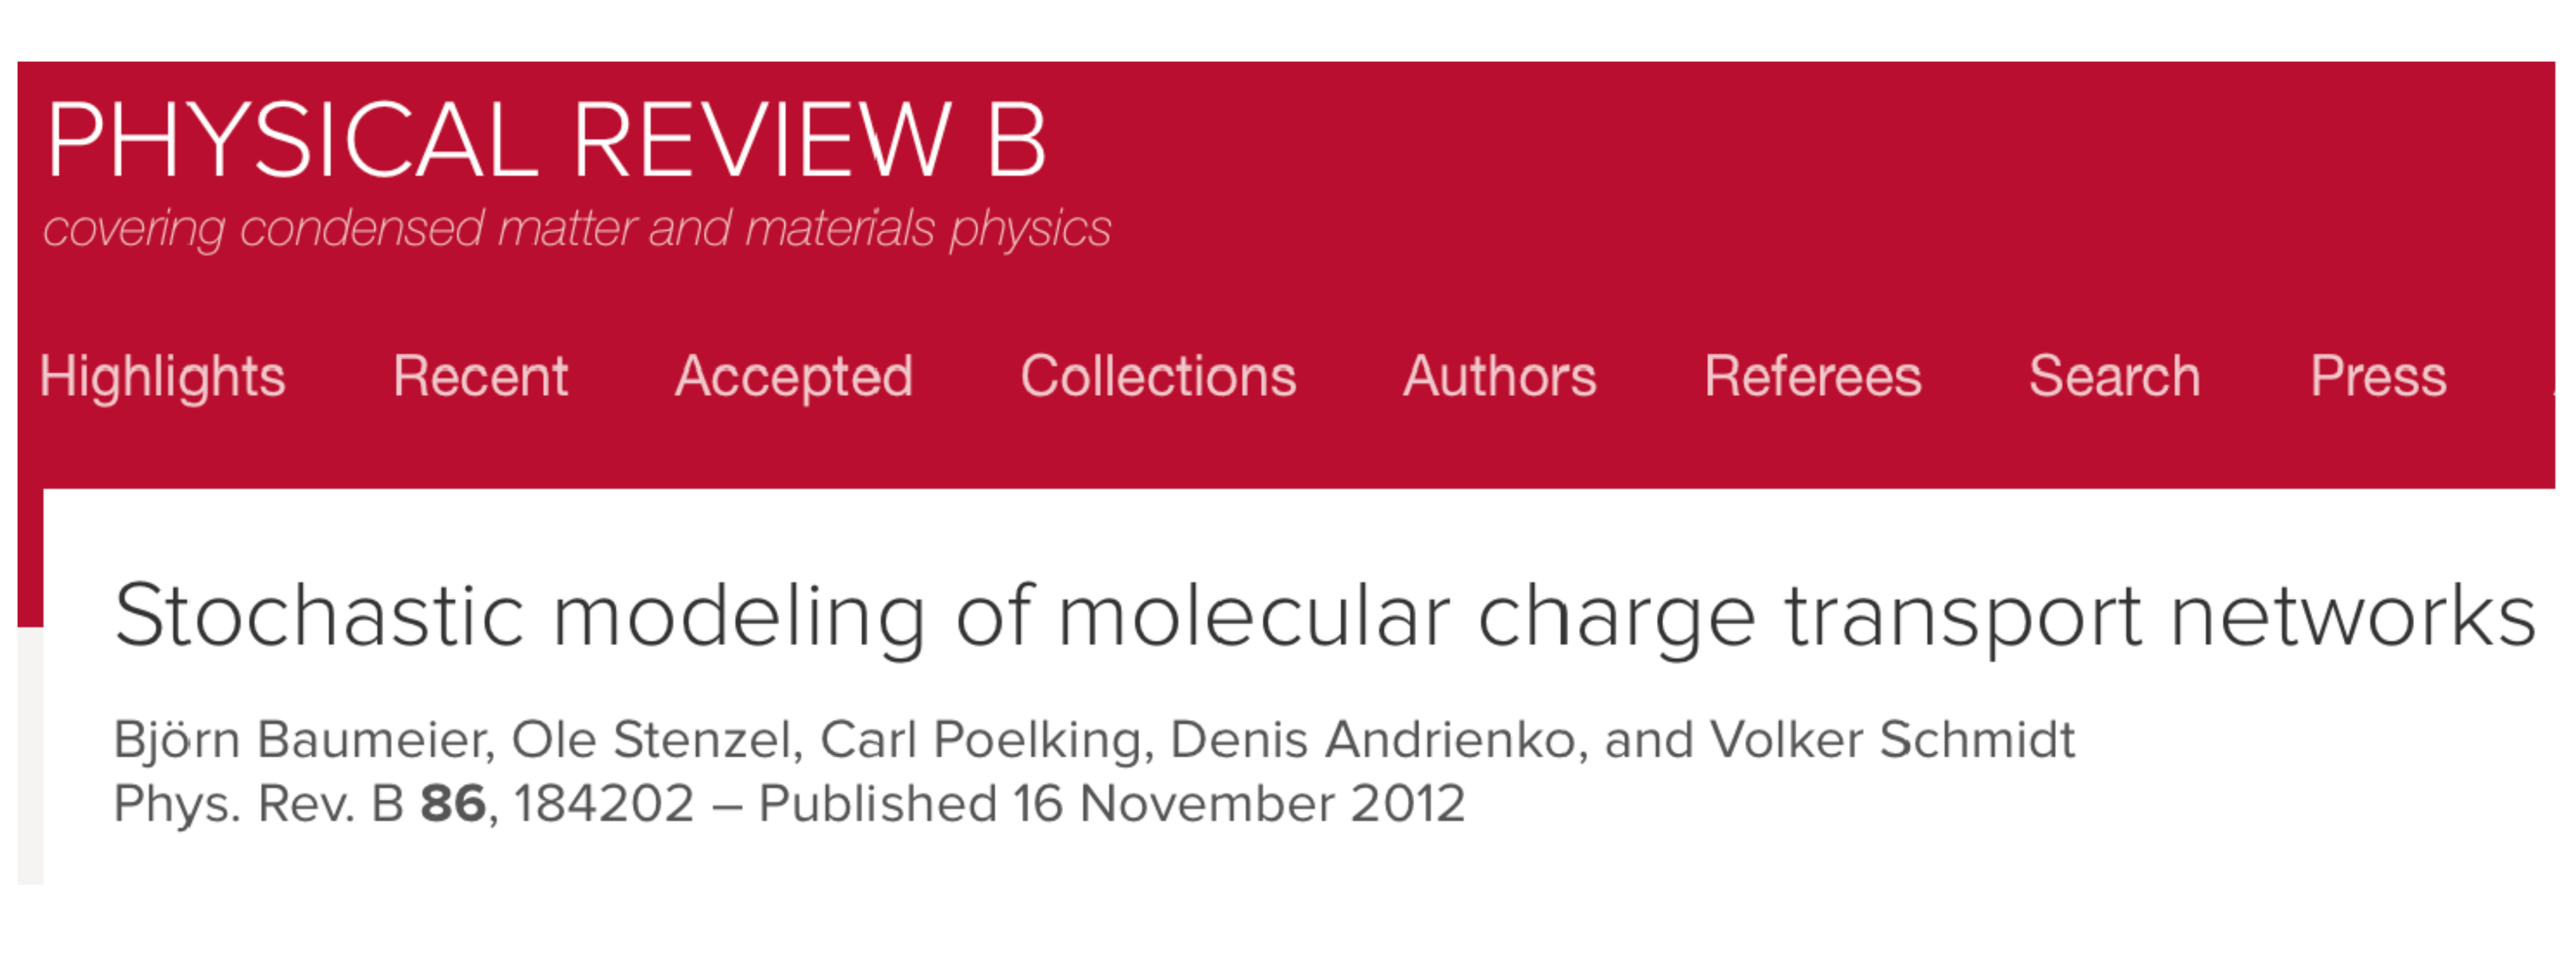Screen dimensions: 2576x967
Task: Browse the Collections nav item
Action: (x=1157, y=377)
